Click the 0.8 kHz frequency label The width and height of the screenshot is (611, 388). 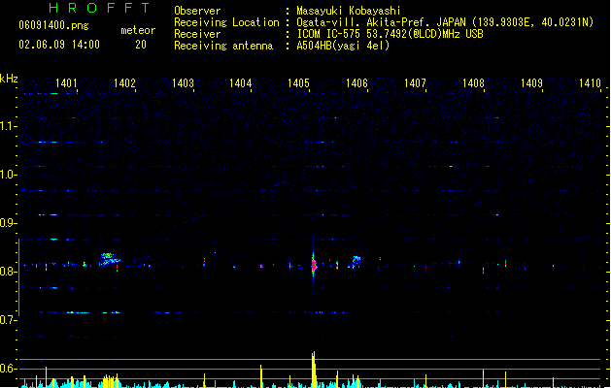tap(8, 272)
